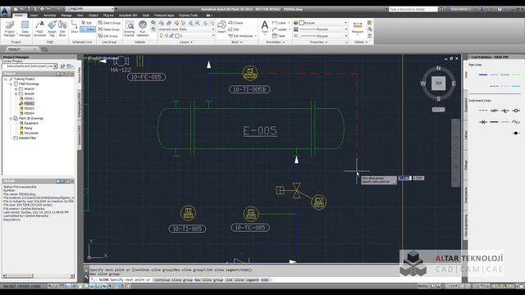The height and width of the screenshot is (295, 525).
Task: Open the Current Project dropdown
Action: pos(30,66)
